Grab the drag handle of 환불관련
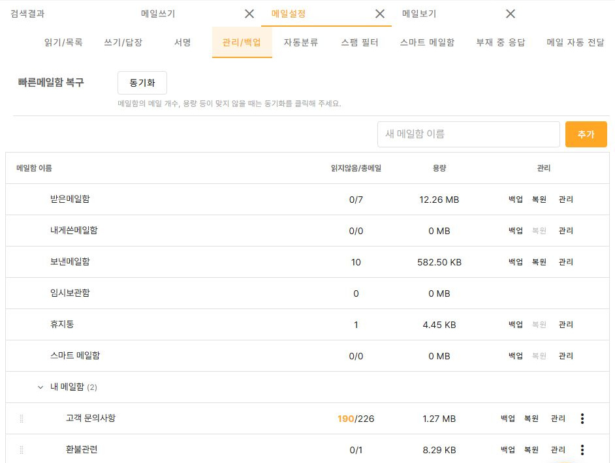The height and width of the screenshot is (463, 615). (22, 450)
